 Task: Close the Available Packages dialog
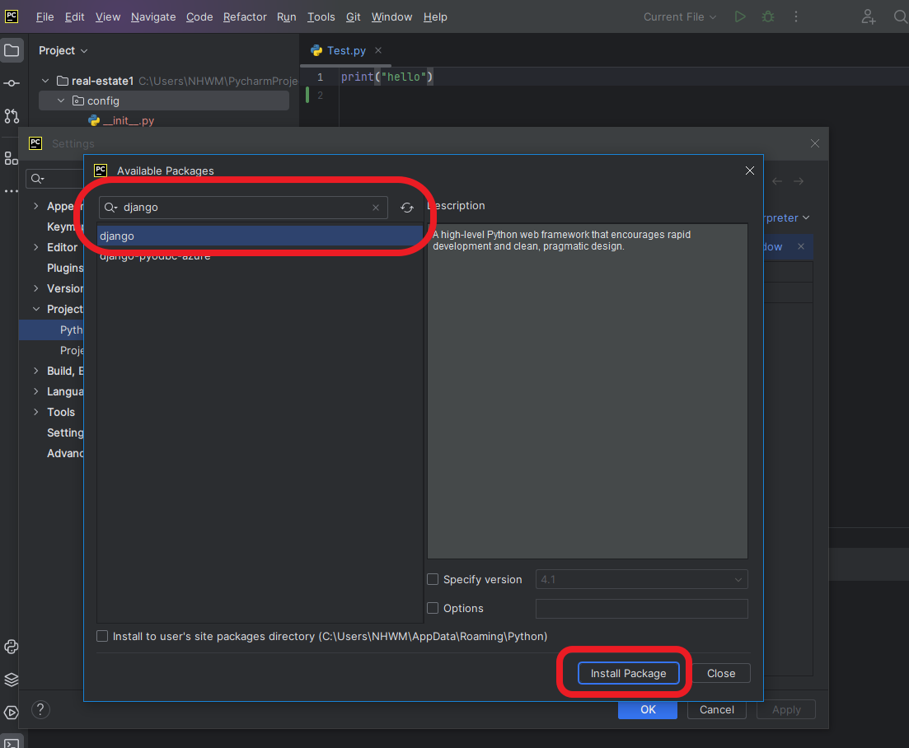(x=750, y=171)
